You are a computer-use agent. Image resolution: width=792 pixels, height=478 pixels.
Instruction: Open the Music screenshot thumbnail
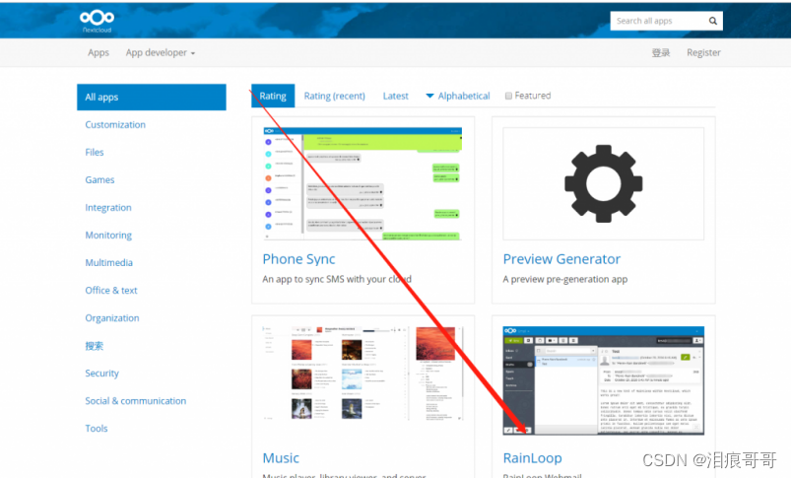pos(363,374)
